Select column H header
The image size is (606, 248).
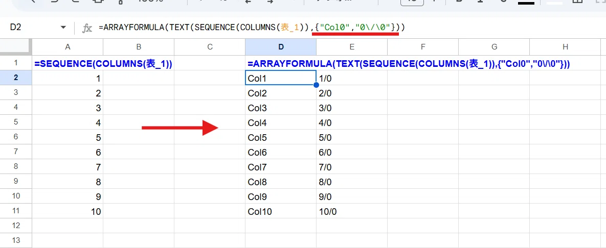point(566,46)
